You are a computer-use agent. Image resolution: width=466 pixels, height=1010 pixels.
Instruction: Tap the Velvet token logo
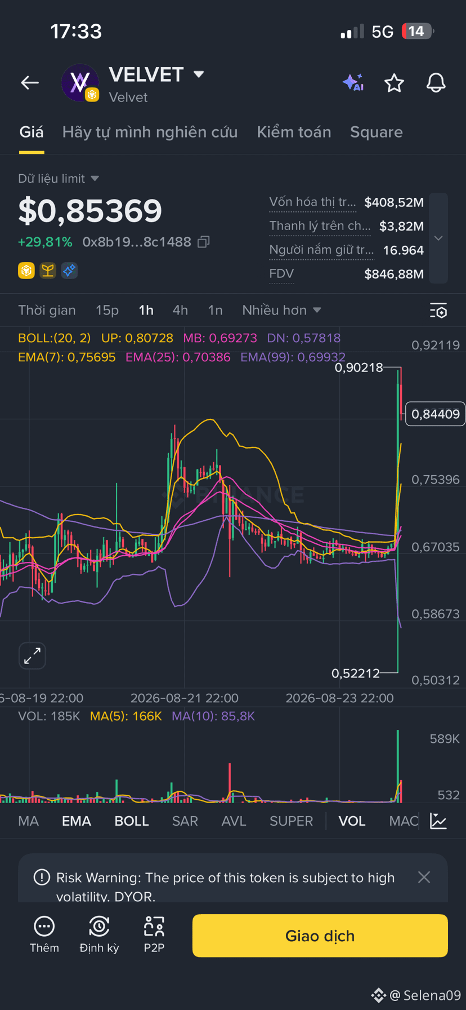[80, 83]
